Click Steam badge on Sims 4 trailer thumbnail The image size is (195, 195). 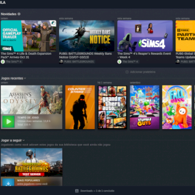pos(53,23)
